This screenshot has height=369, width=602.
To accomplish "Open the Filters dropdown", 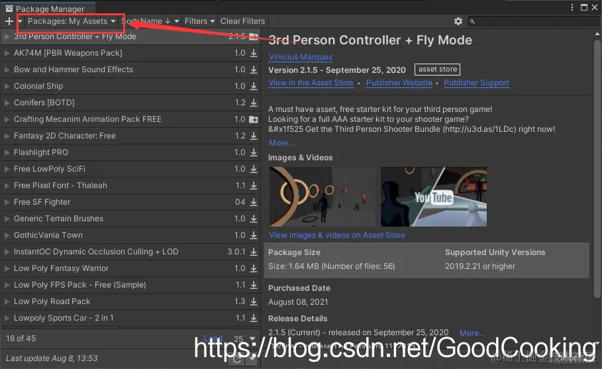I will pos(199,21).
